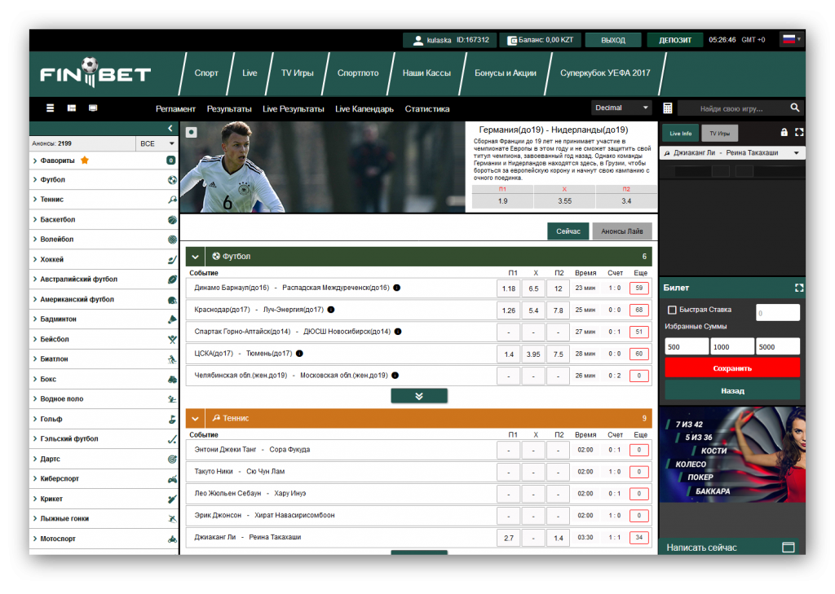Viewport: 835px width, 594px height.
Task: Open the Джиаканг Ли match selector dropdown
Action: click(731, 152)
